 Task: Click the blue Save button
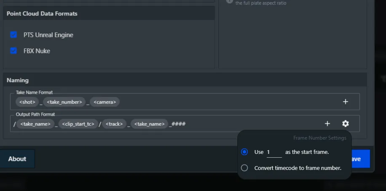coord(360,159)
